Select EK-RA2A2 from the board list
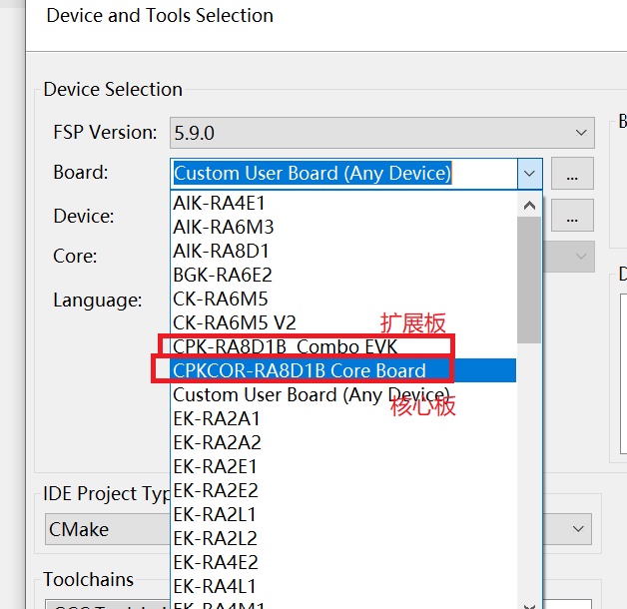627x609 pixels. pos(343,443)
